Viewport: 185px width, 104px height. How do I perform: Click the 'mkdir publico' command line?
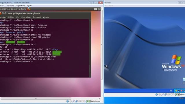[23, 28]
